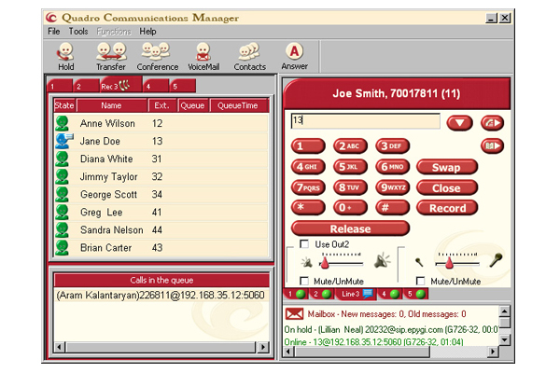Click Anne Wilson's green state icon
The width and height of the screenshot is (560, 373).
click(x=63, y=123)
